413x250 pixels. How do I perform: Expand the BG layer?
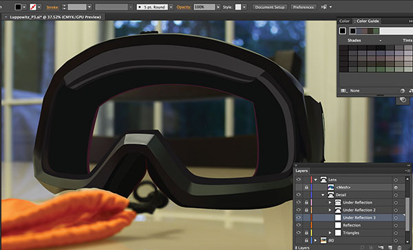315,240
